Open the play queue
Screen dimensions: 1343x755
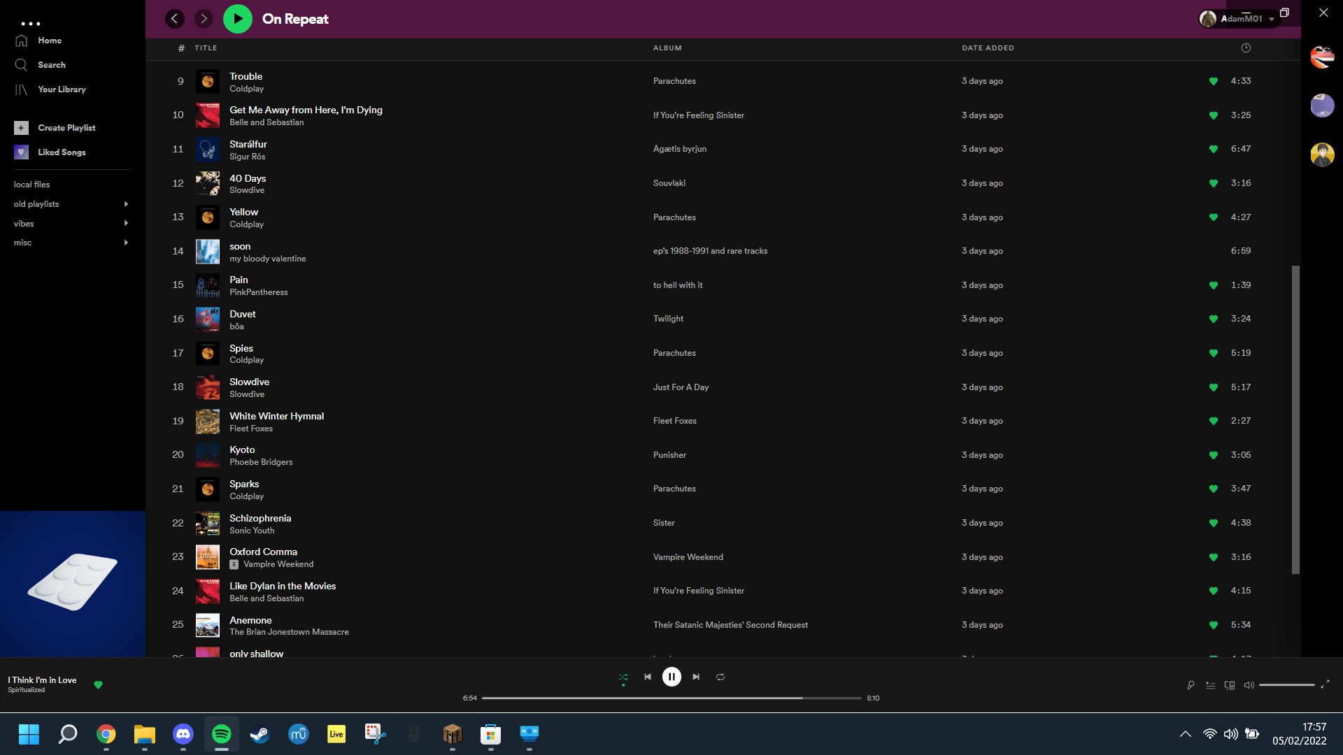pos(1209,685)
